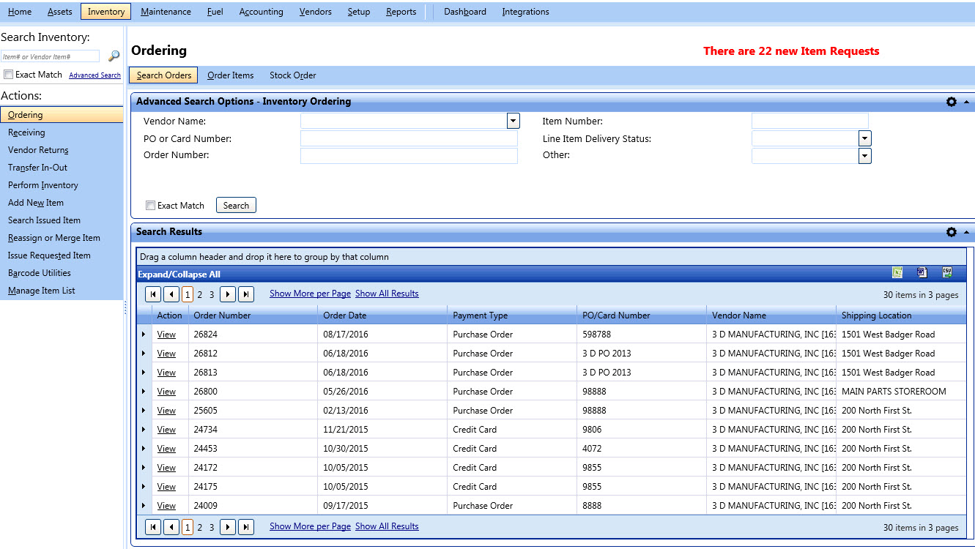Viewport: 975px width, 549px height.
Task: Open the Accounting menu
Action: [x=261, y=11]
